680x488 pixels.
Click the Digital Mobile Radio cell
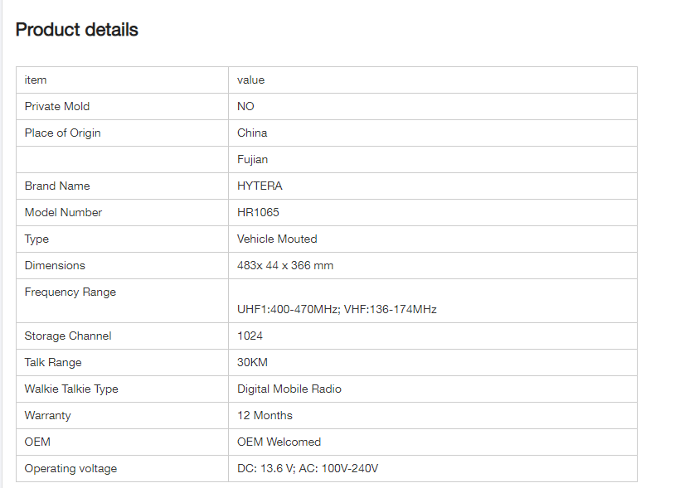(x=289, y=389)
